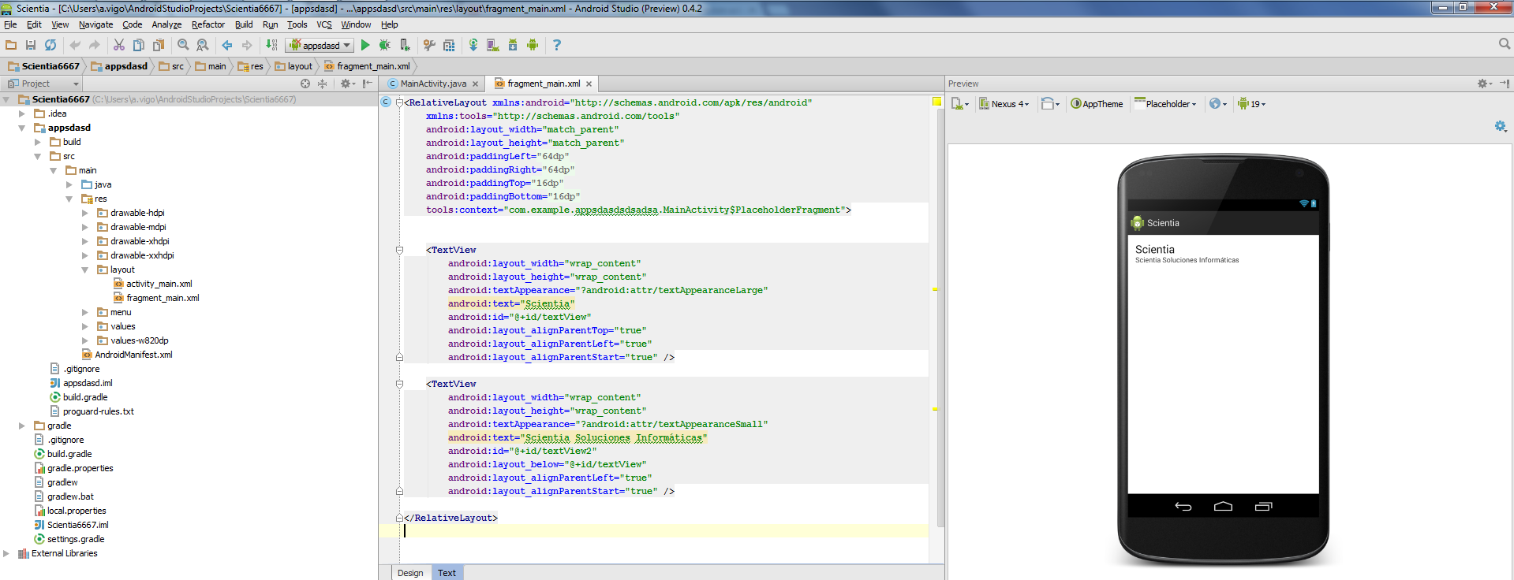1514x580 pixels.
Task: Open the AVD Manager icon
Action: [493, 45]
